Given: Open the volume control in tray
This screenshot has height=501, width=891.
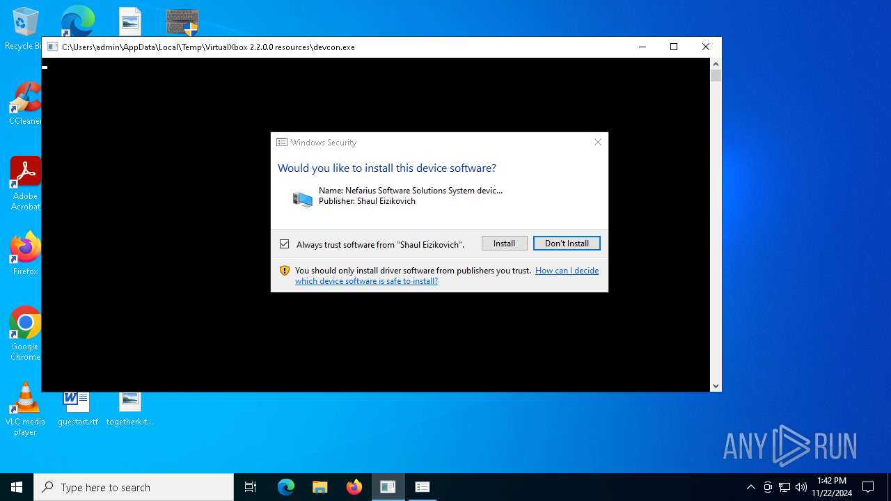Looking at the screenshot, I should click(801, 487).
